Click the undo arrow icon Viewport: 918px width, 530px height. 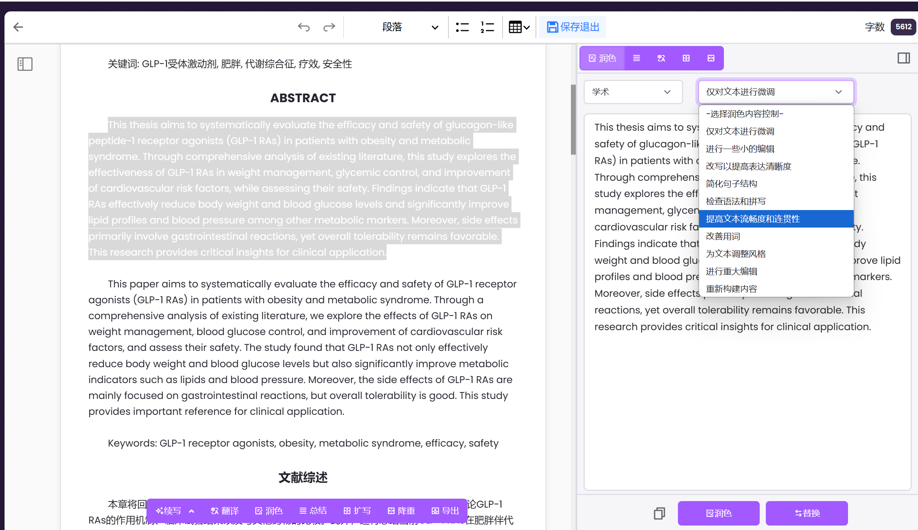coord(304,27)
